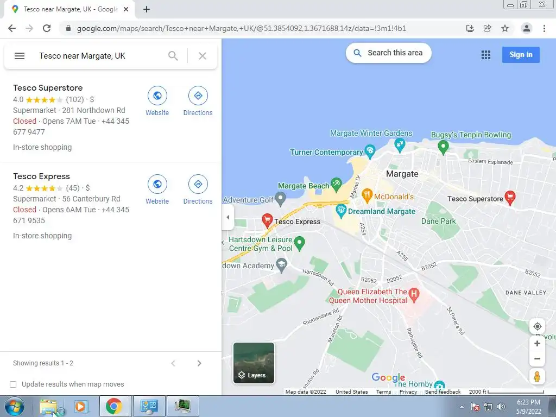The image size is (556, 417).
Task: Open the Windows Start menu
Action: tap(15, 406)
